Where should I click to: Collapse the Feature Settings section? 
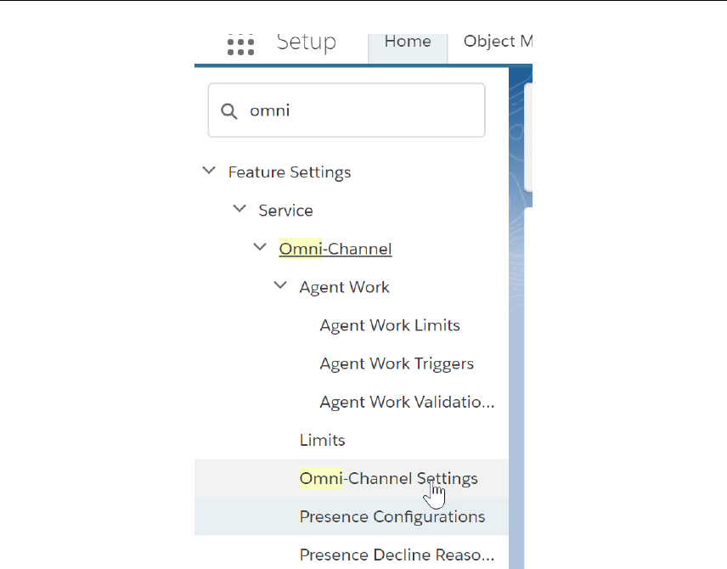click(209, 172)
